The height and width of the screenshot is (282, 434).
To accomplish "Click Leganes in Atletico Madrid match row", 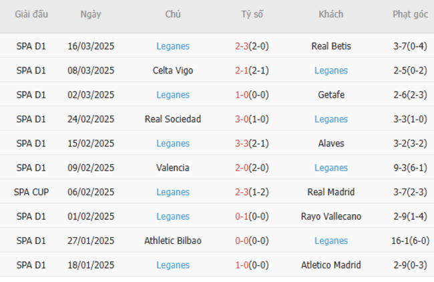I will 173,265.
